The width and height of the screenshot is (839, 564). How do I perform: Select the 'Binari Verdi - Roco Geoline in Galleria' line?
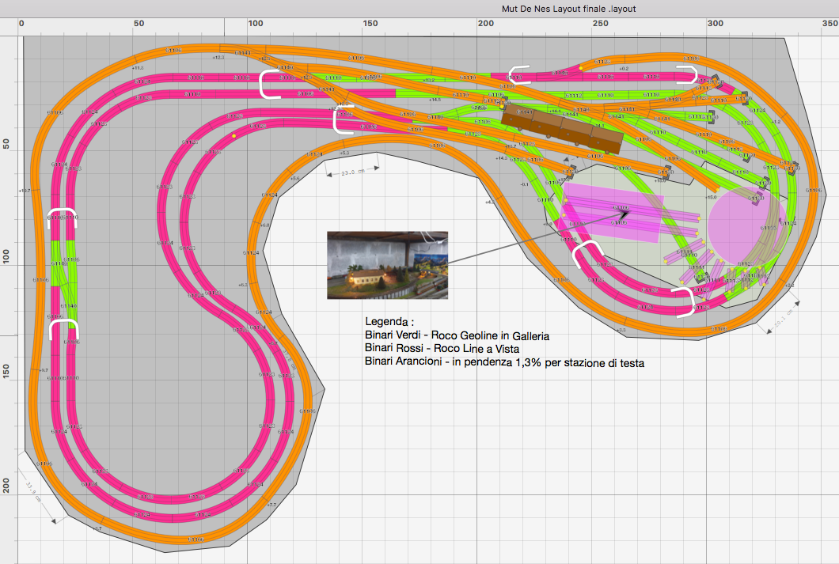pyautogui.click(x=457, y=336)
